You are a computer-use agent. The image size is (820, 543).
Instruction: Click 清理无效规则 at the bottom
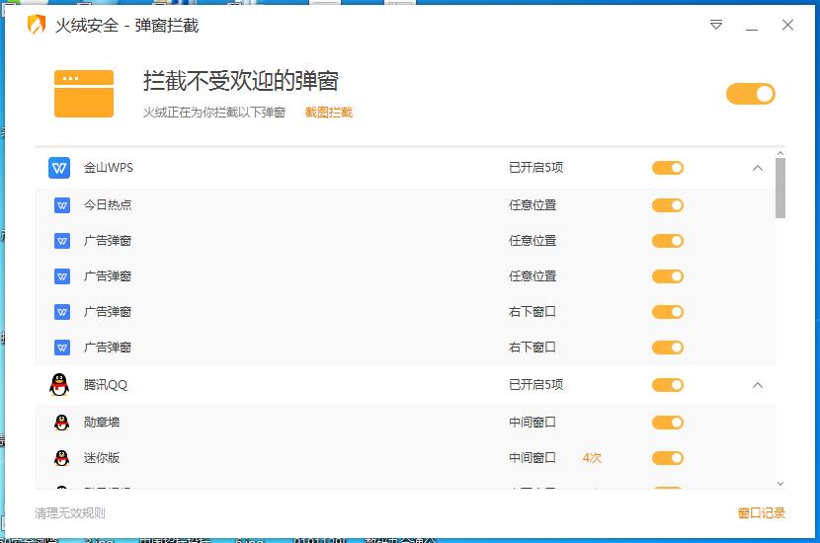70,513
